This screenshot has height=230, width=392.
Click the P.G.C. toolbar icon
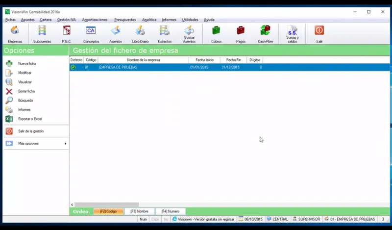tap(67, 34)
